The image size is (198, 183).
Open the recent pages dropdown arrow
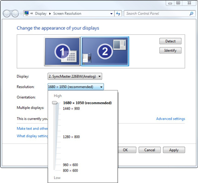[x=21, y=14]
